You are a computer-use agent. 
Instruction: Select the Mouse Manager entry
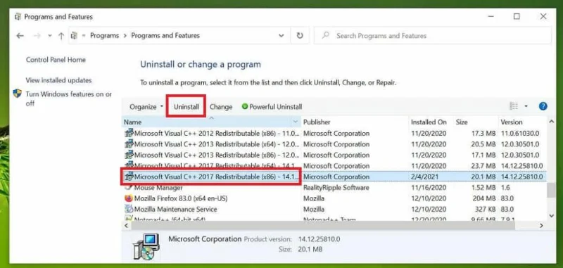click(334, 187)
